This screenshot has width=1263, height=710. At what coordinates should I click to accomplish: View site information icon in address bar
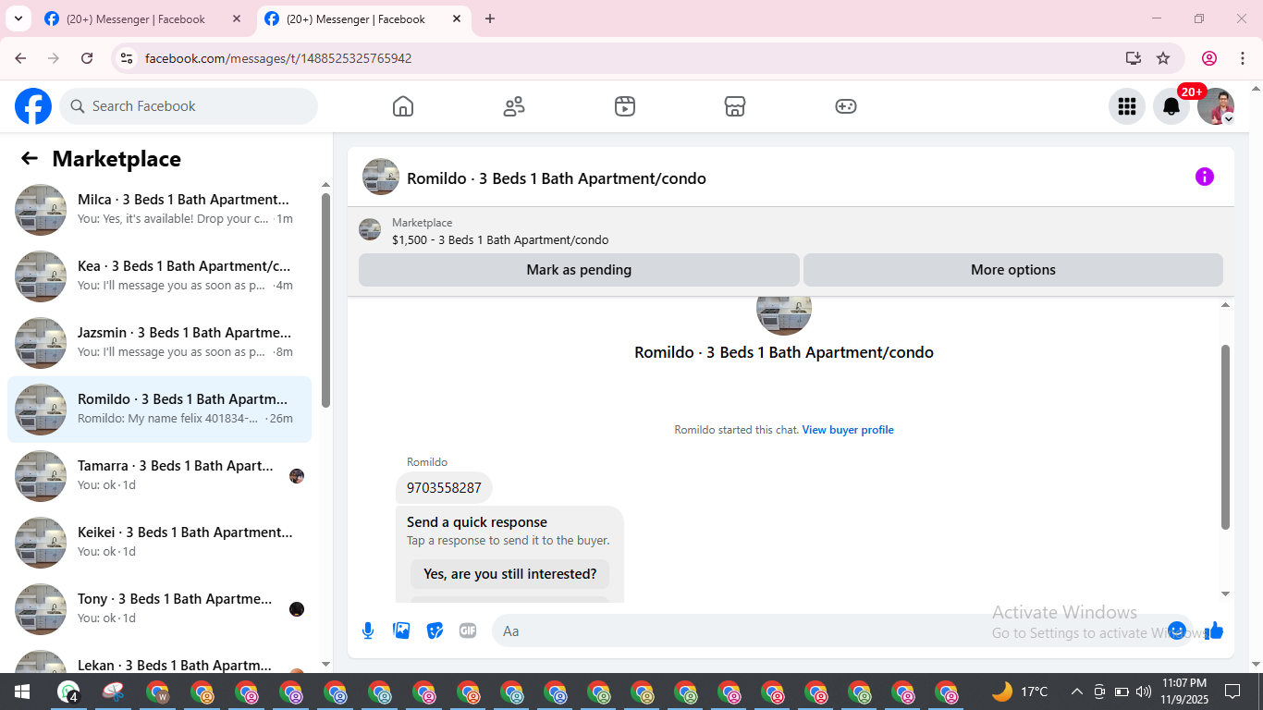127,58
